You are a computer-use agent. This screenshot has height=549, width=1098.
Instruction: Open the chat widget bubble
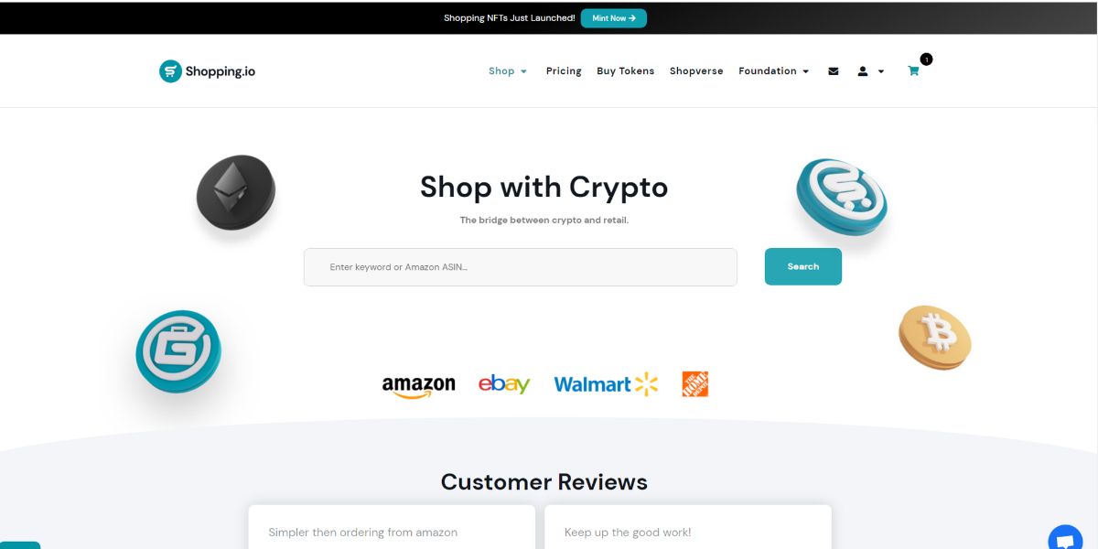click(x=1064, y=538)
